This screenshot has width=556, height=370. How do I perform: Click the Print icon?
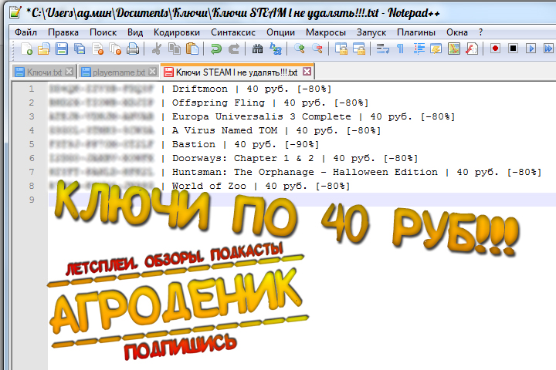pyautogui.click(x=133, y=49)
